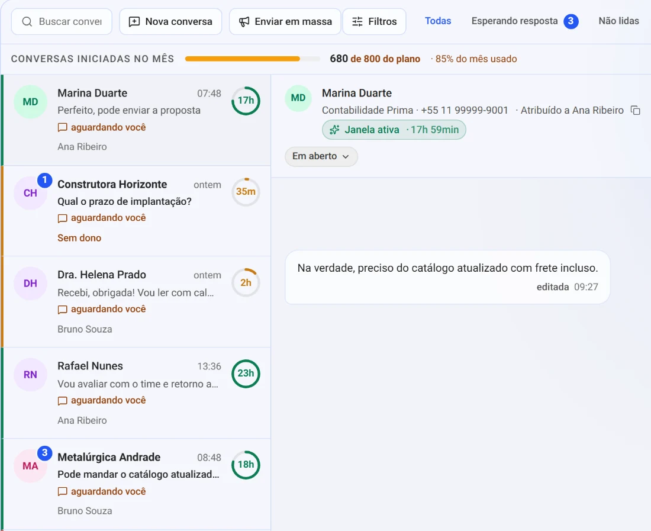Image resolution: width=651 pixels, height=531 pixels.
Task: Click chat icon in Metalúrgica Andrade row
Action: coord(62,492)
